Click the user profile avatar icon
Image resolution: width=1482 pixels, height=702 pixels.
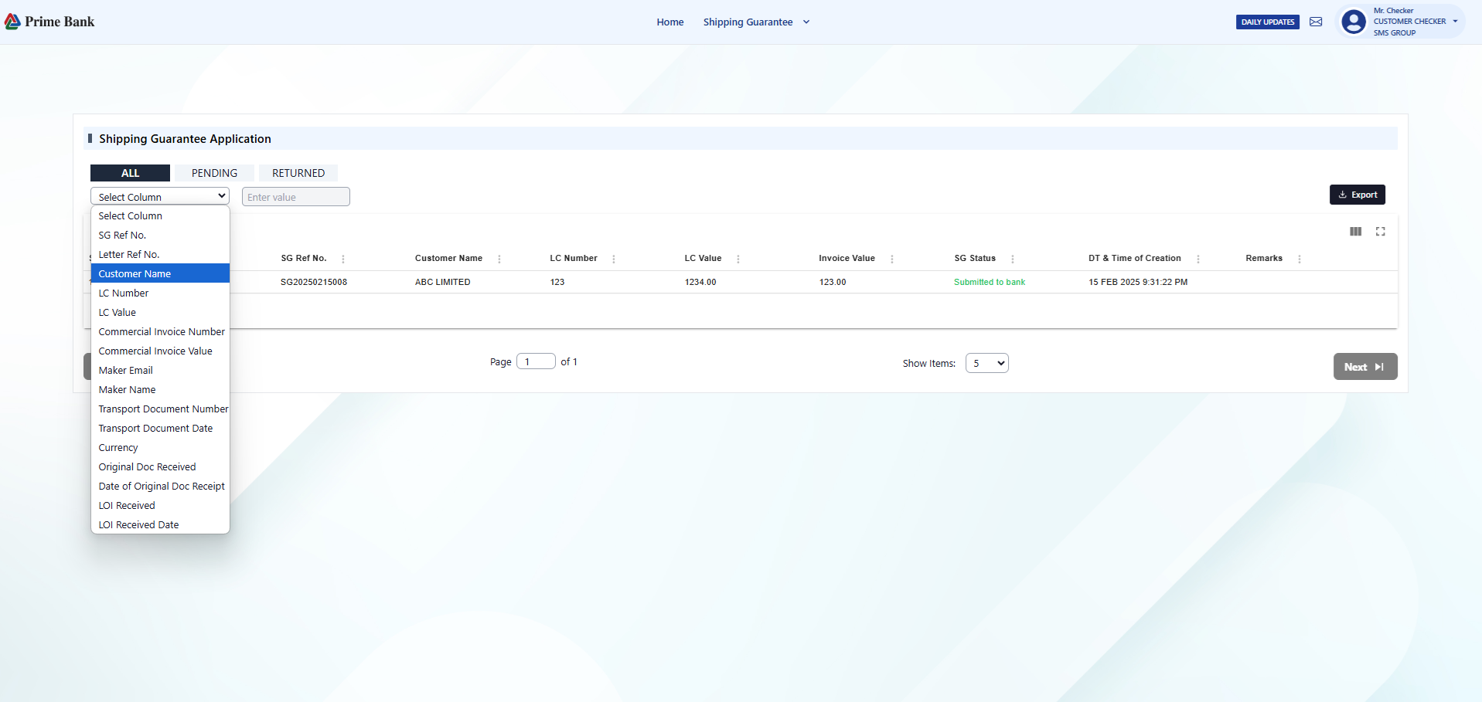[1354, 22]
